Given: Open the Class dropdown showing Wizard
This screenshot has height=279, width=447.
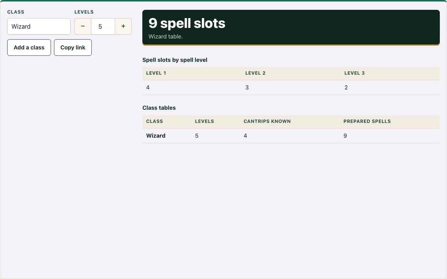Looking at the screenshot, I should 39,26.
